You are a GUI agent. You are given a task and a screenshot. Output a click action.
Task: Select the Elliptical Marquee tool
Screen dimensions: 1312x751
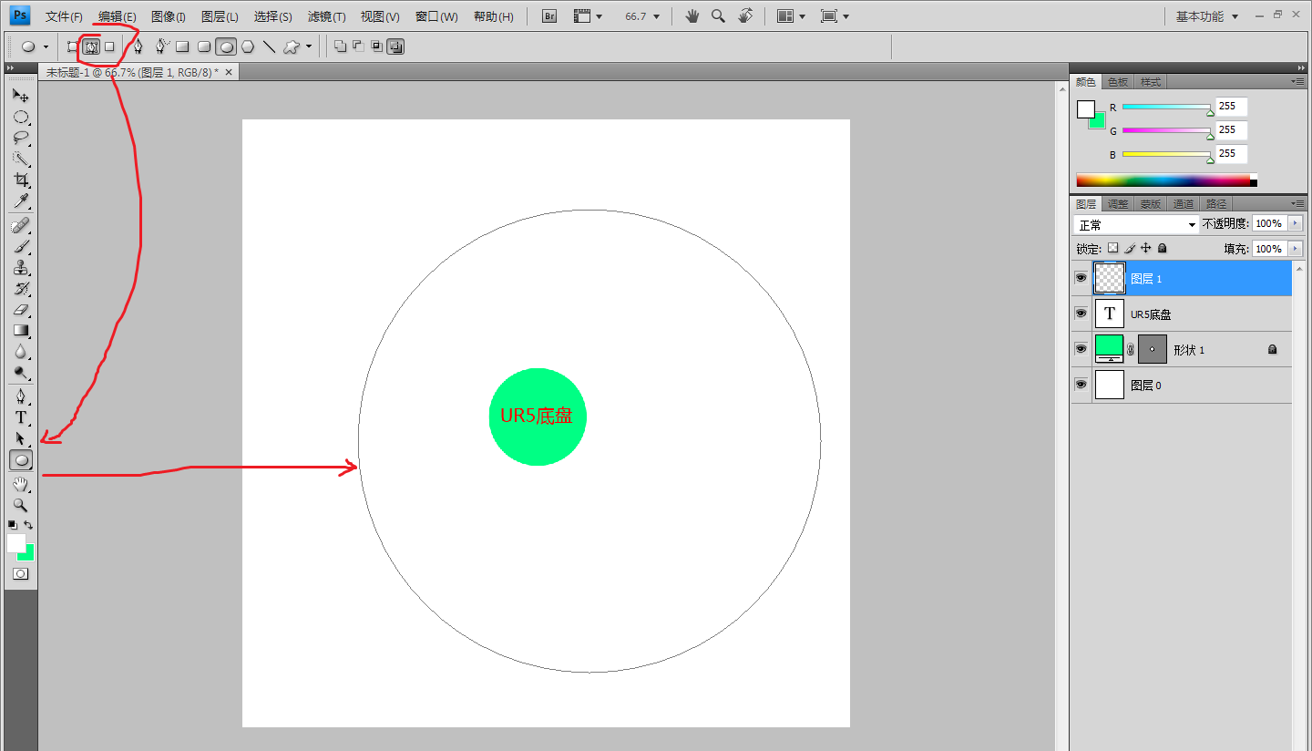coord(21,117)
